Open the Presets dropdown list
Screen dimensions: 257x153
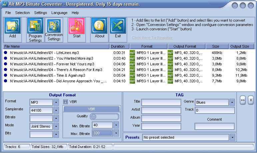[232, 137]
